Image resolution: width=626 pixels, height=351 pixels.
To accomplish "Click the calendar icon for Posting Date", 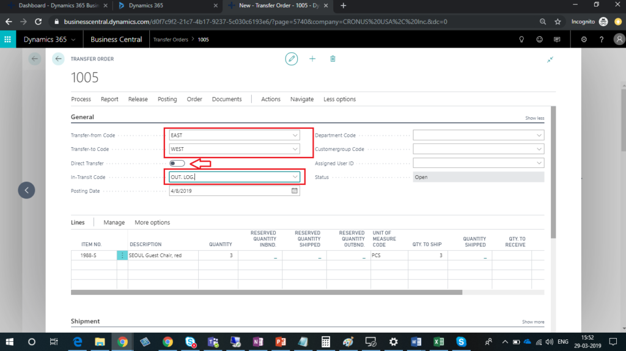I will 295,190.
